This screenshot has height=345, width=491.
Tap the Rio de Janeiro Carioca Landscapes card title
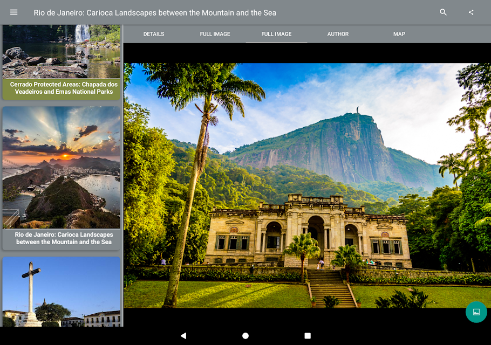click(64, 238)
